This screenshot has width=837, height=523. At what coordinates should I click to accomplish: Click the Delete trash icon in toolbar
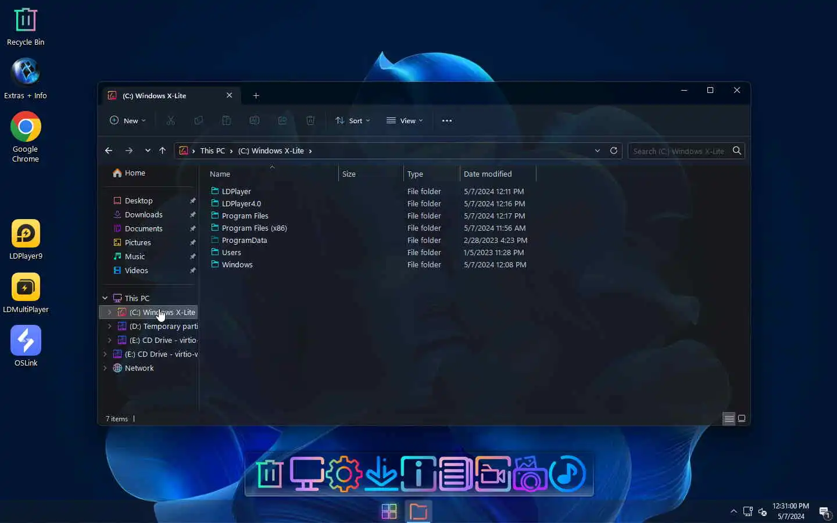310,120
